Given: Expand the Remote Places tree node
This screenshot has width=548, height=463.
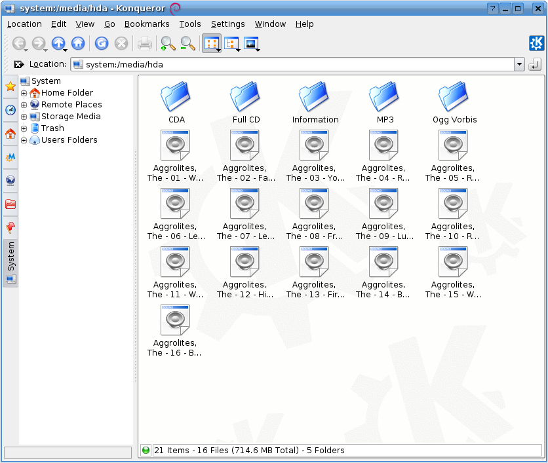Looking at the screenshot, I should [x=24, y=105].
